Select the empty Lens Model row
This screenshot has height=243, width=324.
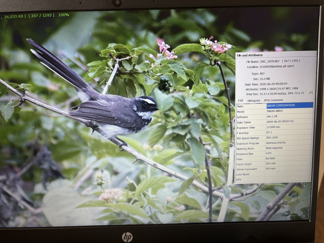tap(275, 174)
